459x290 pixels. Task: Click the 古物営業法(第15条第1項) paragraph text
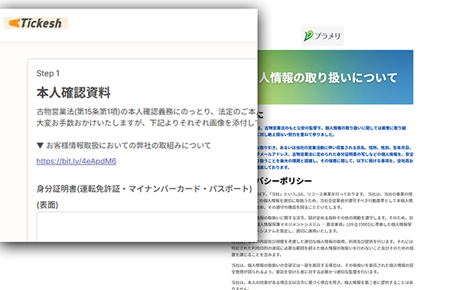[147, 112]
